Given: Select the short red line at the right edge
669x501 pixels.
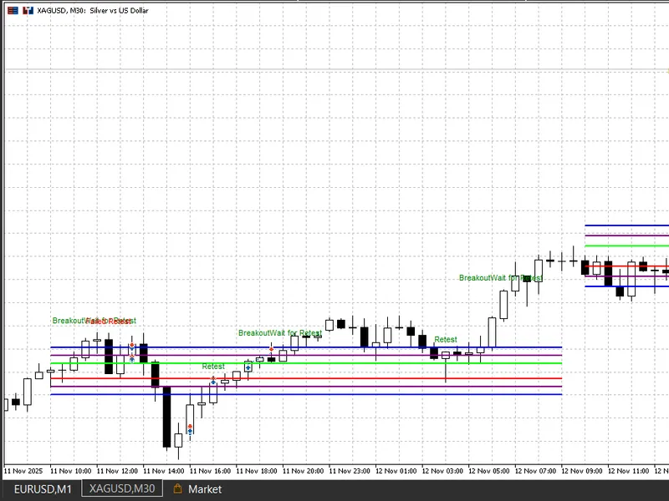Looking at the screenshot, I should click(x=626, y=266).
